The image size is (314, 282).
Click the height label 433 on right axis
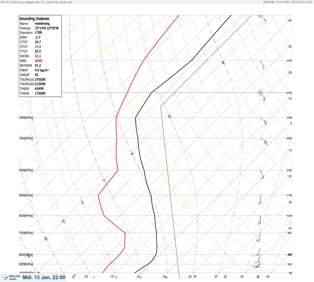click(x=289, y=60)
